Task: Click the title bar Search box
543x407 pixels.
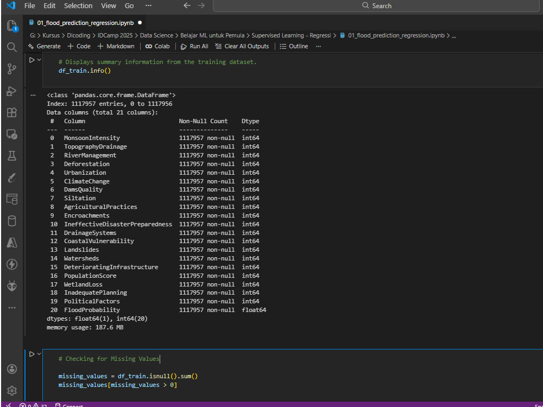Action: point(376,5)
